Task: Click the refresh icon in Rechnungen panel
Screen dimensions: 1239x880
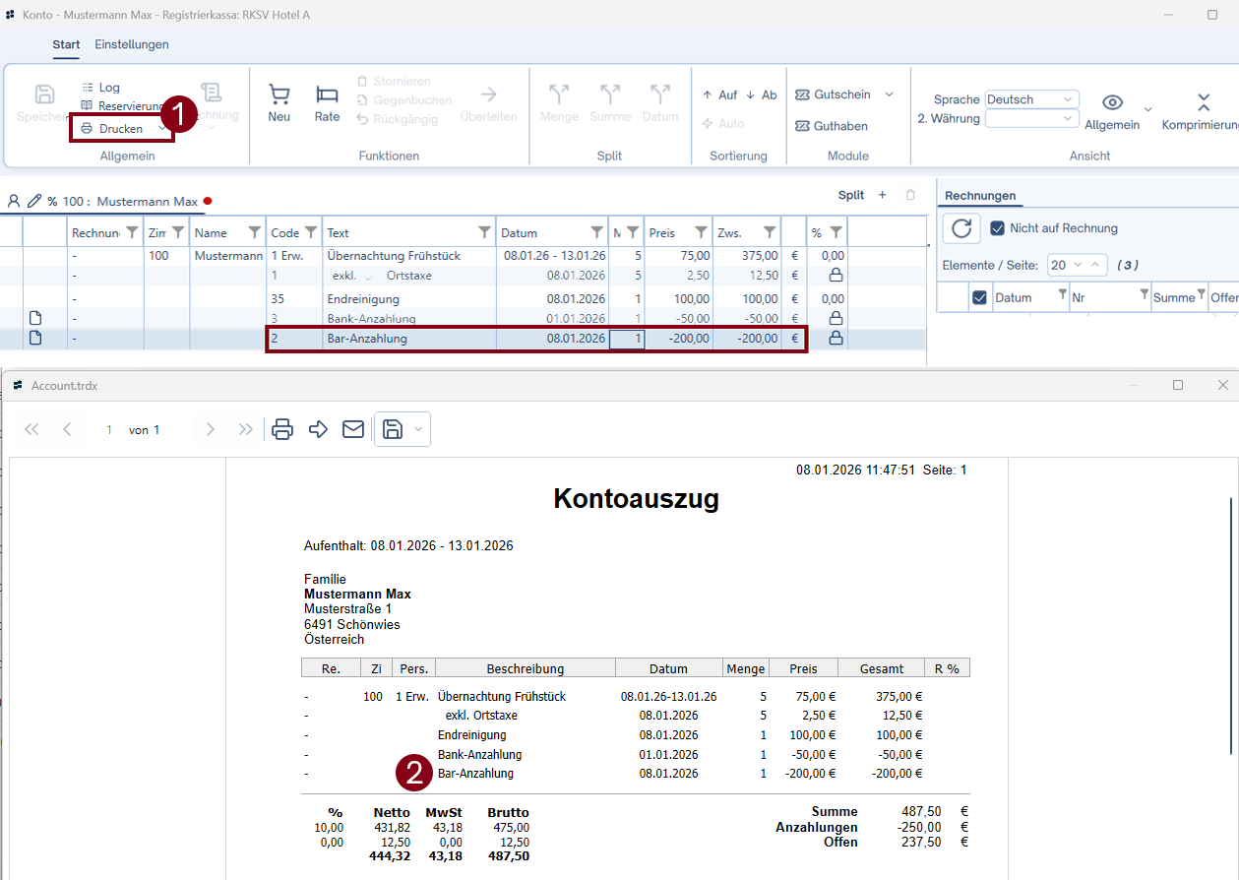Action: coord(961,228)
